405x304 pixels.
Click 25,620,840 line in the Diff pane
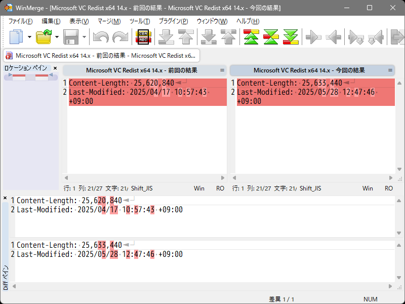[x=69, y=201]
